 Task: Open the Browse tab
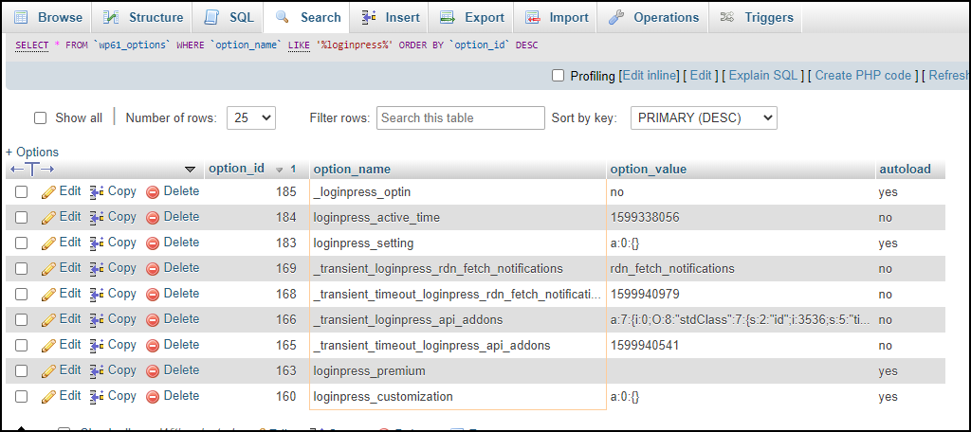tap(48, 17)
